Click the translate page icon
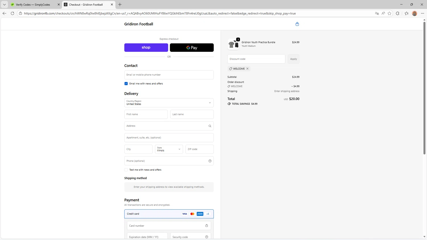427x240 pixels. pos(377,13)
